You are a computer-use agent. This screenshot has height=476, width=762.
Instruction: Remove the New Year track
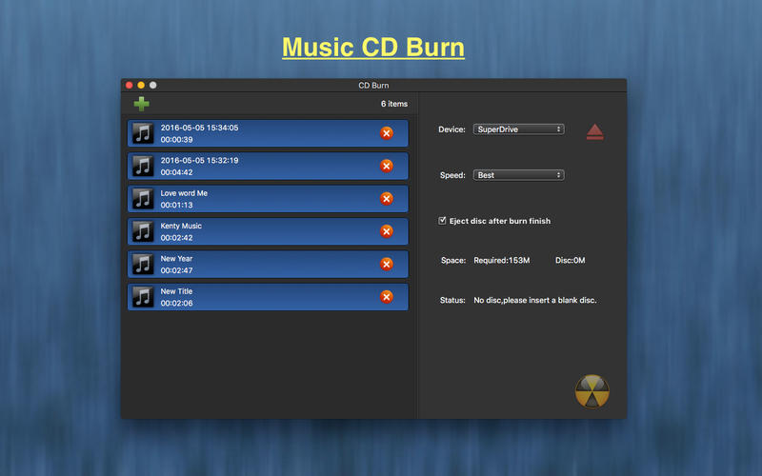pos(387,265)
